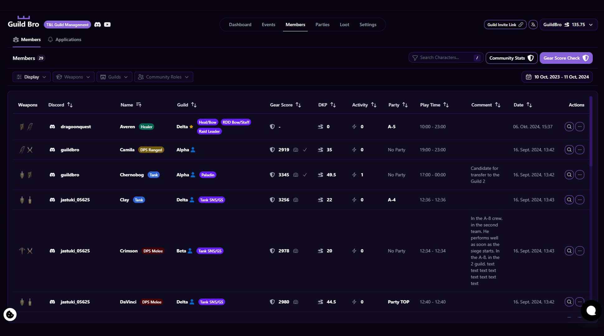Screen dimensions: 604x336
Task: Toggle DKP column sorting
Action: coord(333,105)
